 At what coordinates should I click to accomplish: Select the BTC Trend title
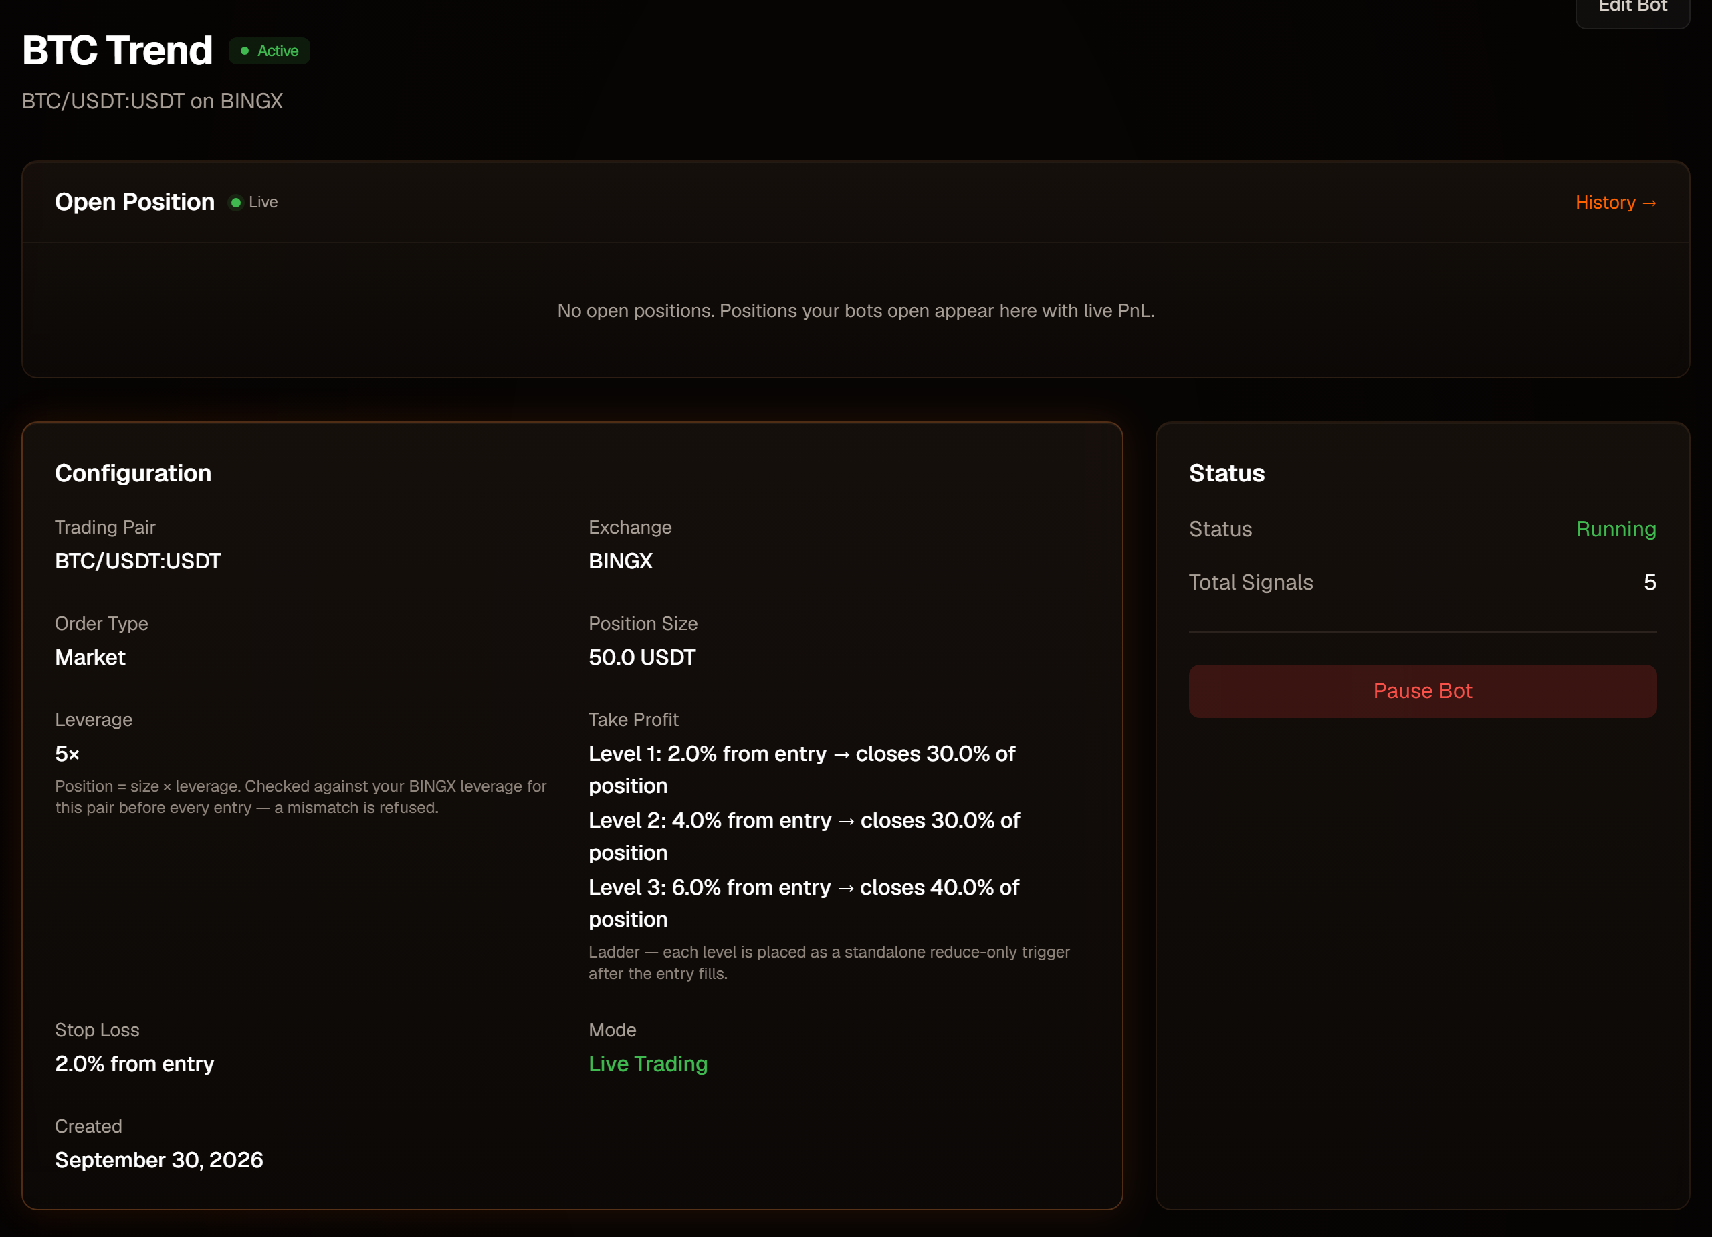click(117, 51)
